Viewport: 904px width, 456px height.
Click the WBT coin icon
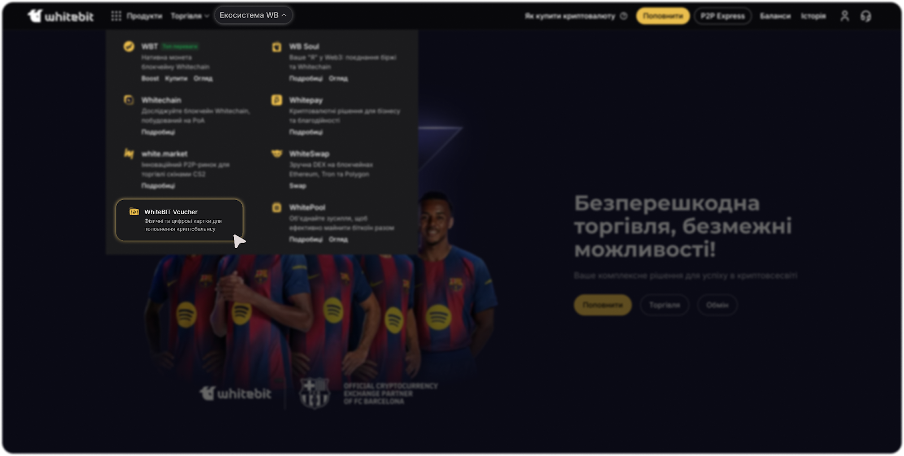click(x=129, y=46)
